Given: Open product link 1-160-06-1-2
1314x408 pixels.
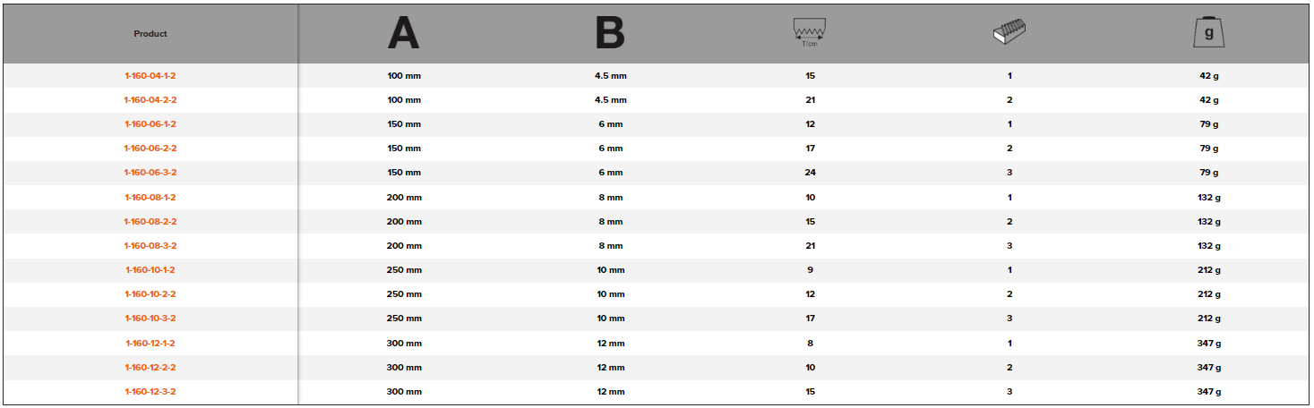Looking at the screenshot, I should coord(150,124).
